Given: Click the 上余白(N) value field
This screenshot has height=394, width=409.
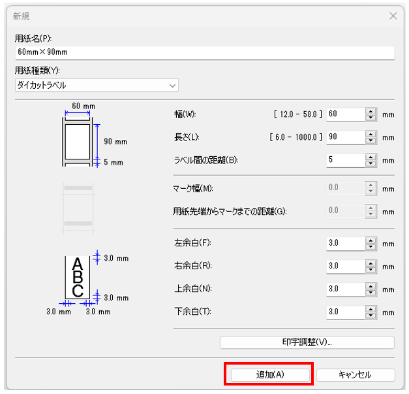Looking at the screenshot, I should click(344, 289).
